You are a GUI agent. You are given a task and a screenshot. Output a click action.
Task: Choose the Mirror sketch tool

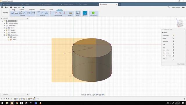click(29, 13)
